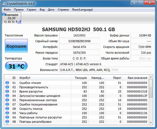Click the serial number field S20BJ9BZB03998
Screen dimensions: 157x129
coord(79,41)
